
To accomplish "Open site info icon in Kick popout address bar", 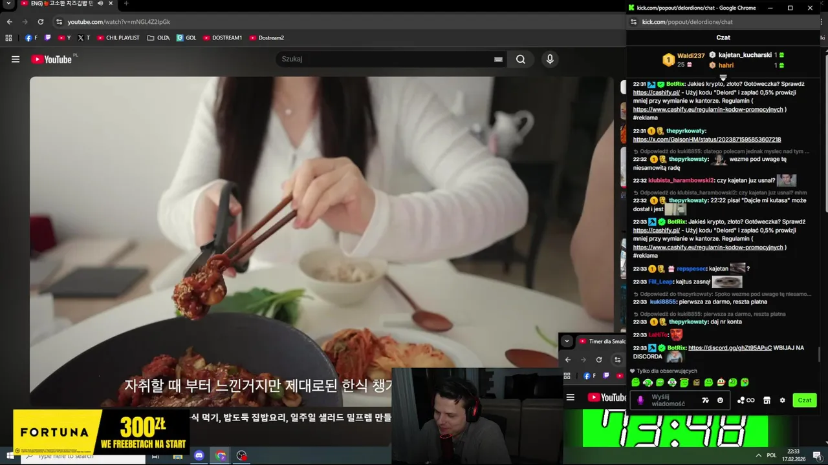I will coord(633,22).
